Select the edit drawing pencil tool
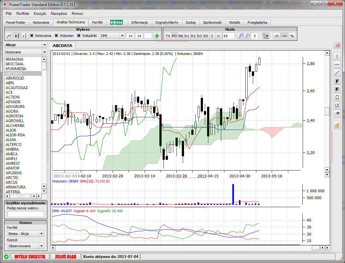Screen dimensions: 345x263 [337, 106]
